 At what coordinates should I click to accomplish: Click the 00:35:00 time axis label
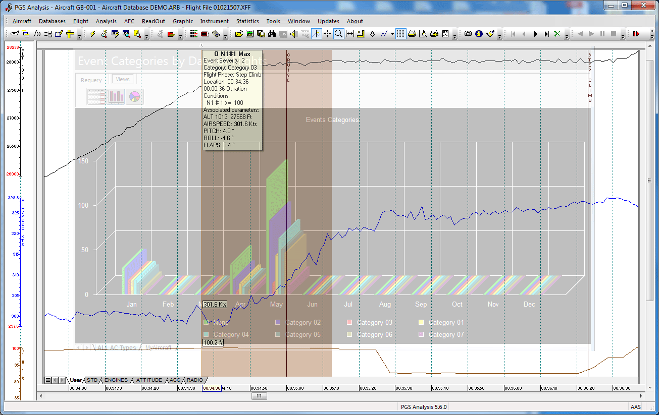[x=295, y=388]
